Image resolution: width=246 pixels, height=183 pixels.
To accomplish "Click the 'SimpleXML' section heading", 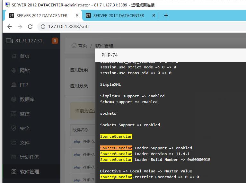I will click(x=110, y=84).
